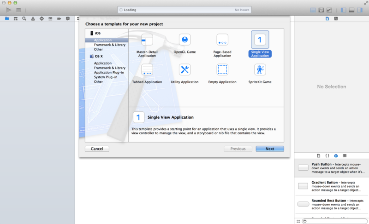This screenshot has width=369, height=224.
Task: Open the Log navigator speech-bubble icon
Action: [x=68, y=18]
